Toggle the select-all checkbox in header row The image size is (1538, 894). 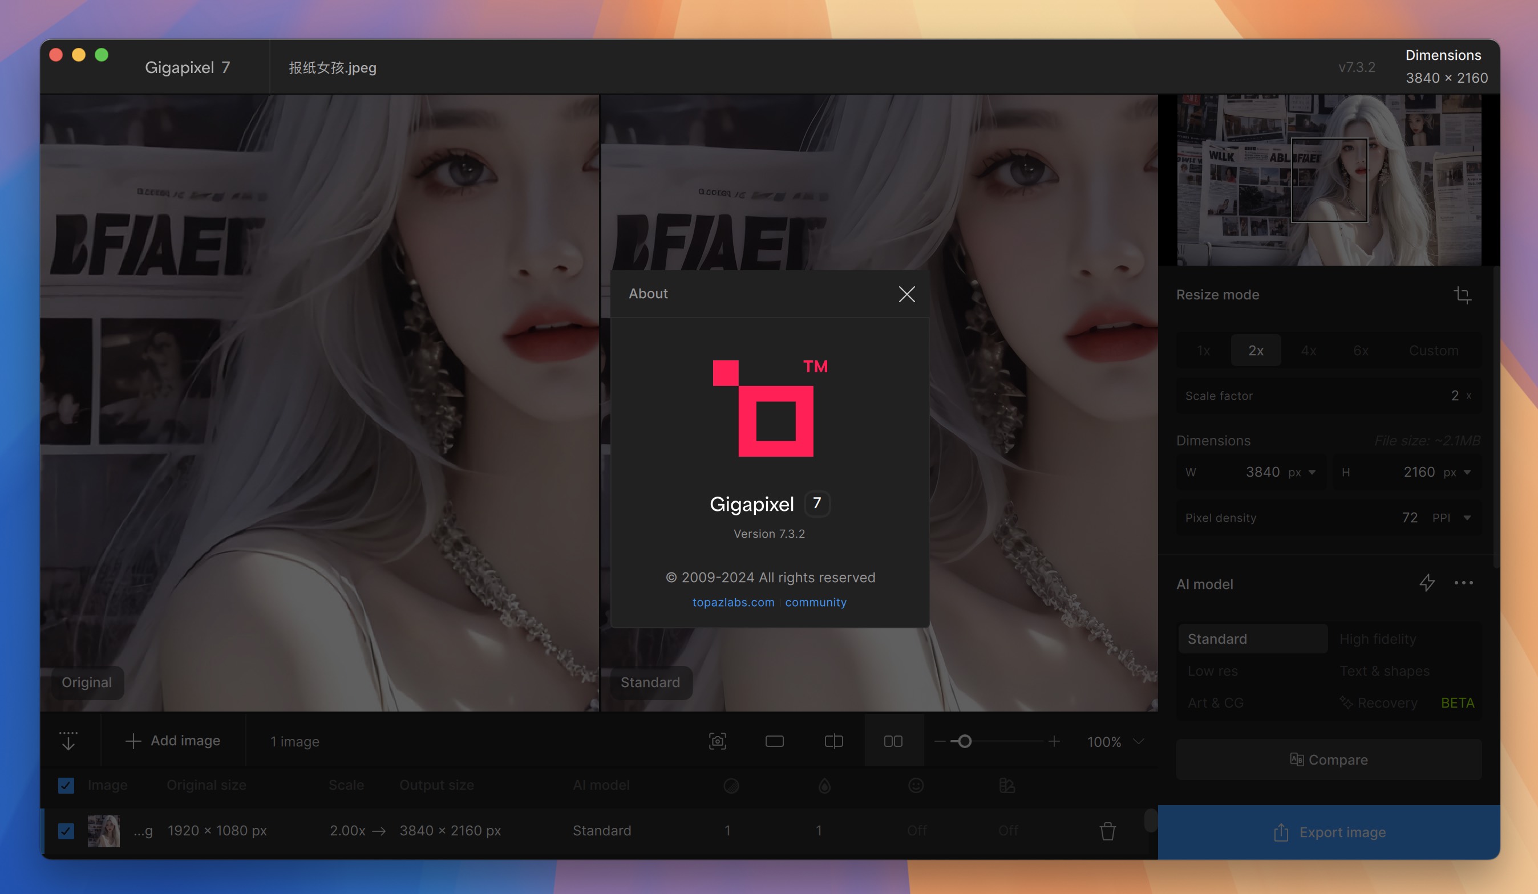66,785
